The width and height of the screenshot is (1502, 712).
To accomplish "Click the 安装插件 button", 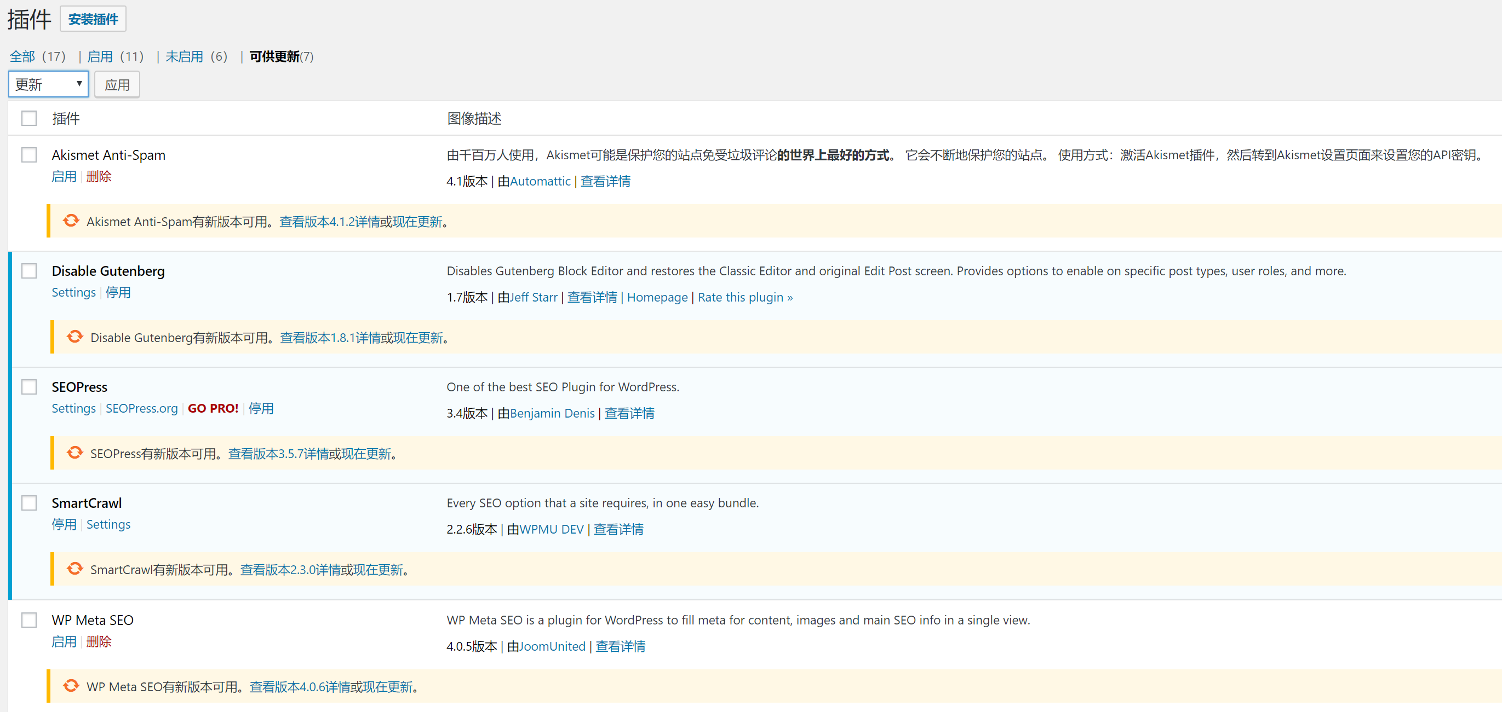I will coord(93,18).
